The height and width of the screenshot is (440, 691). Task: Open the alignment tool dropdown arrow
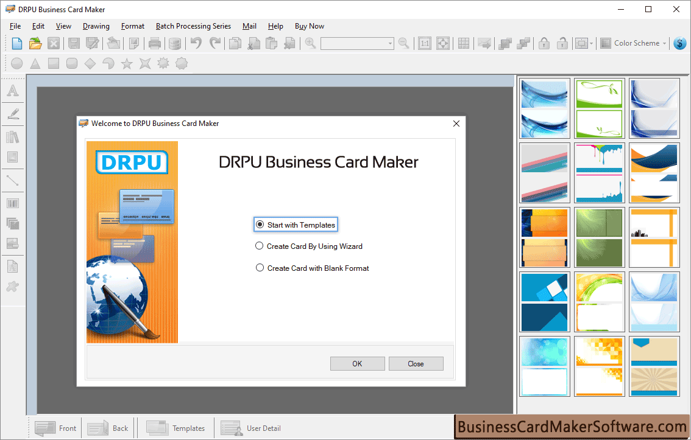pyautogui.click(x=592, y=43)
